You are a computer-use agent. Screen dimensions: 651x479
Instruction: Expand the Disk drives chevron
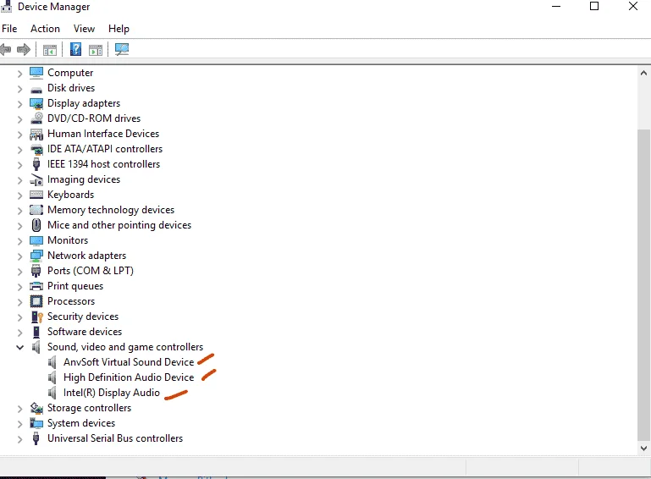pyautogui.click(x=19, y=89)
